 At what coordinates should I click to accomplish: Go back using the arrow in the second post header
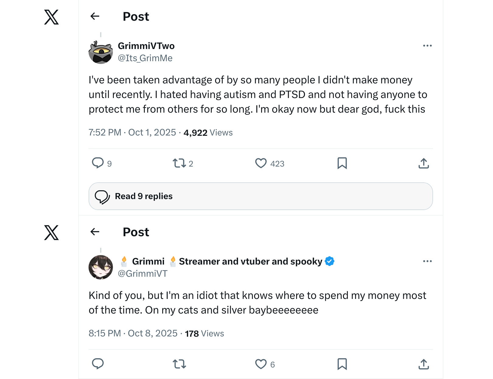click(95, 232)
